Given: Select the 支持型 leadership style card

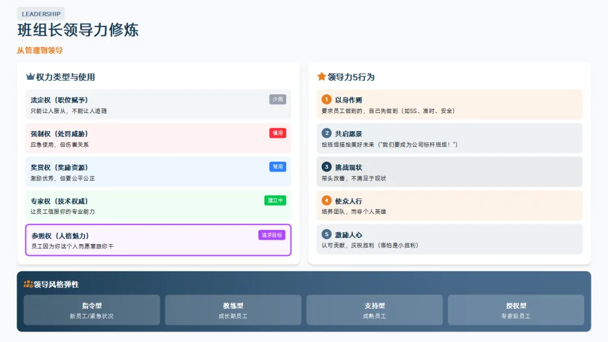Looking at the screenshot, I should [374, 310].
